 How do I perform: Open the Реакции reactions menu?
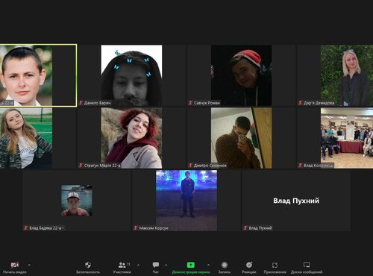click(x=249, y=268)
